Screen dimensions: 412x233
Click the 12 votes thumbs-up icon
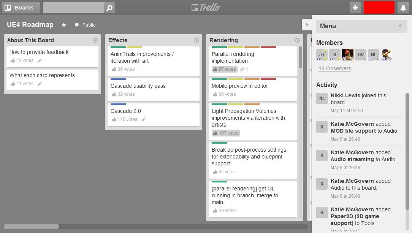point(13,60)
